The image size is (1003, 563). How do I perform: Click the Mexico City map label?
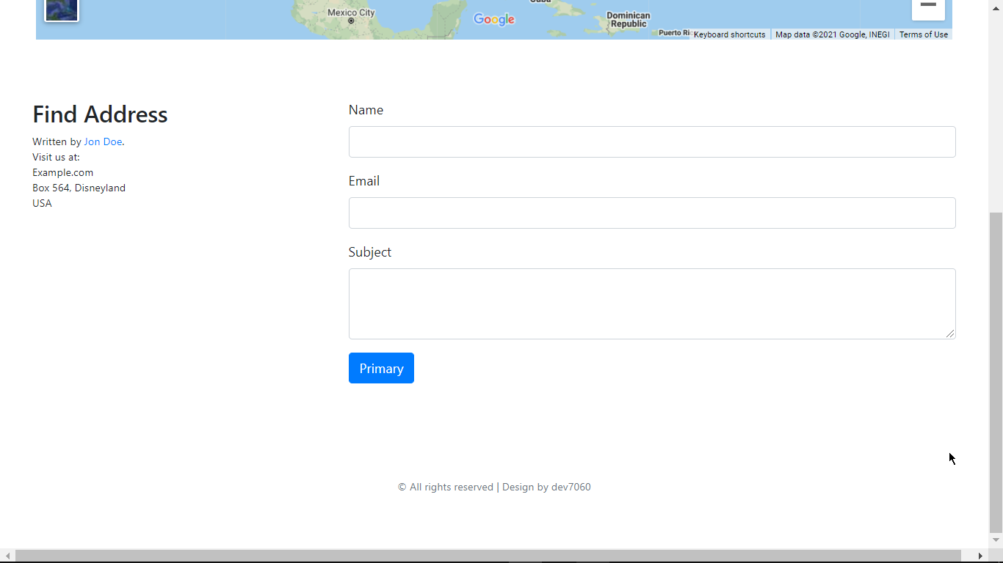tap(351, 12)
